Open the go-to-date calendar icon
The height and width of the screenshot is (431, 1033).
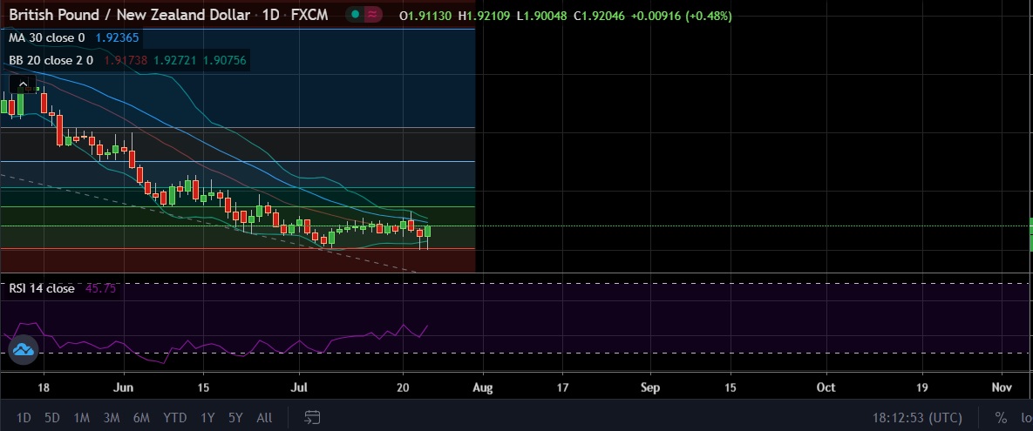(312, 417)
